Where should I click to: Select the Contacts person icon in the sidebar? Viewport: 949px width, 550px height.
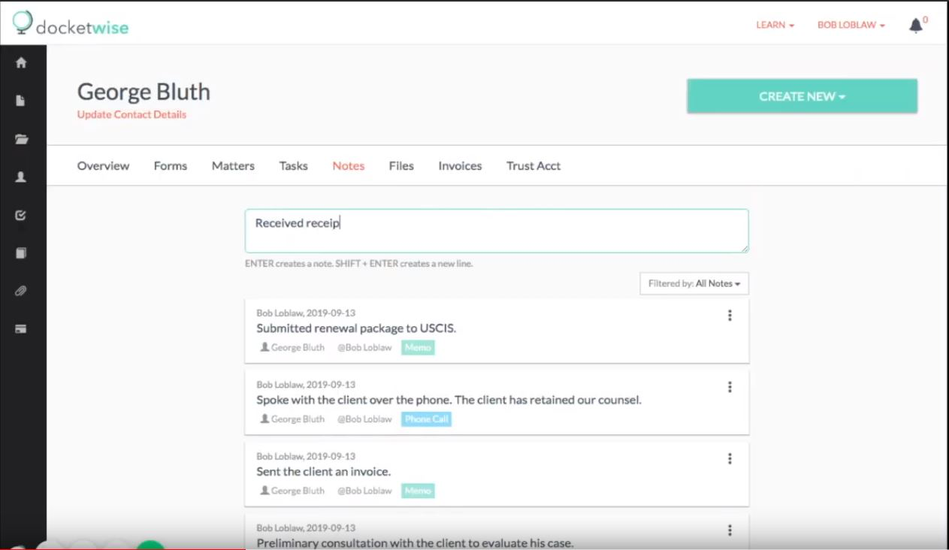21,177
